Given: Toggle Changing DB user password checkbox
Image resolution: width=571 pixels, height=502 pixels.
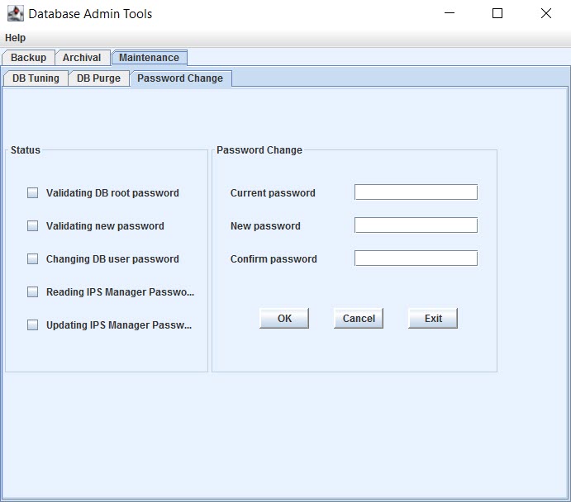Looking at the screenshot, I should [32, 259].
